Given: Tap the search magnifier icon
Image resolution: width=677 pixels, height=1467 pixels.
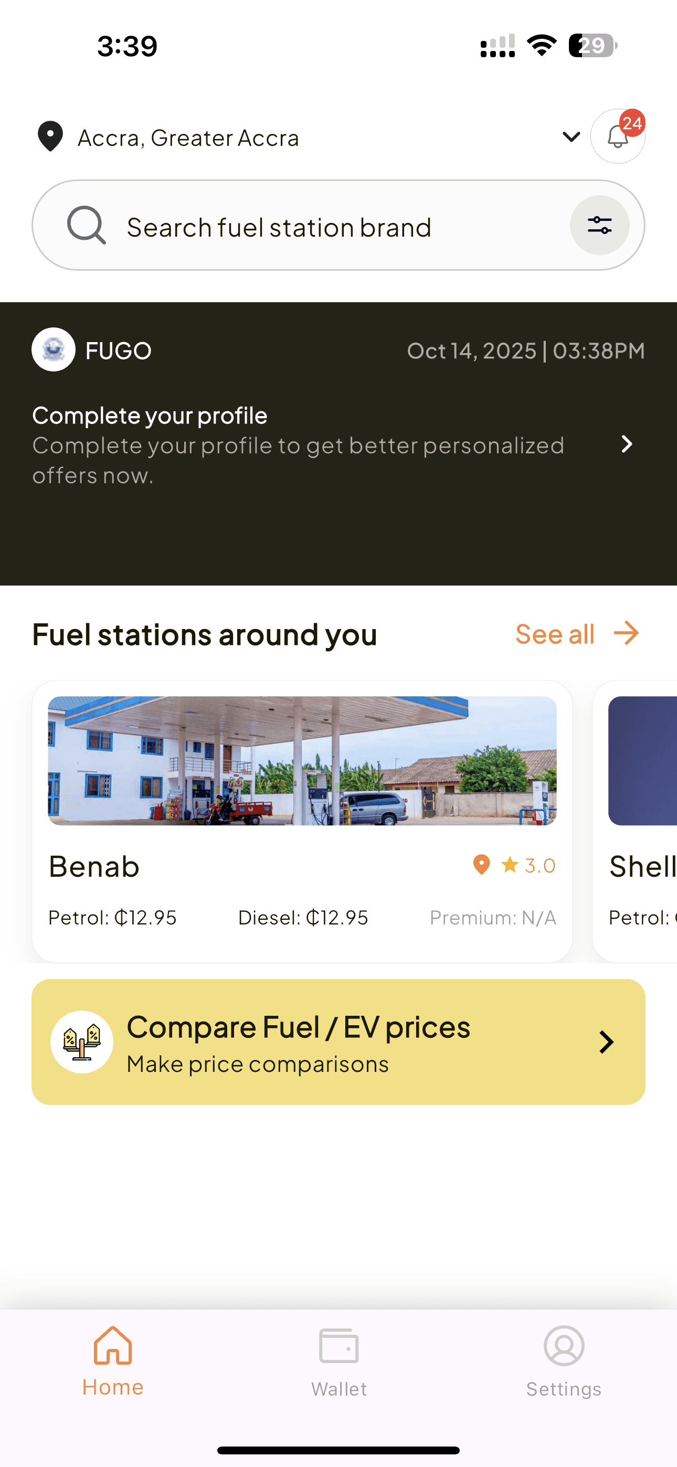Looking at the screenshot, I should pyautogui.click(x=86, y=225).
